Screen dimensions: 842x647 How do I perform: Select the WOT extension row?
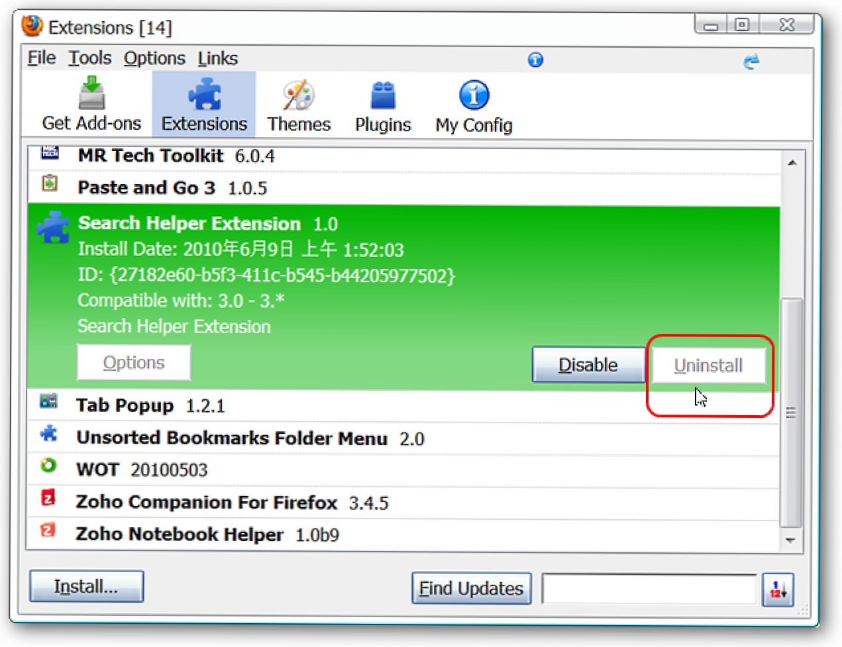coord(403,470)
